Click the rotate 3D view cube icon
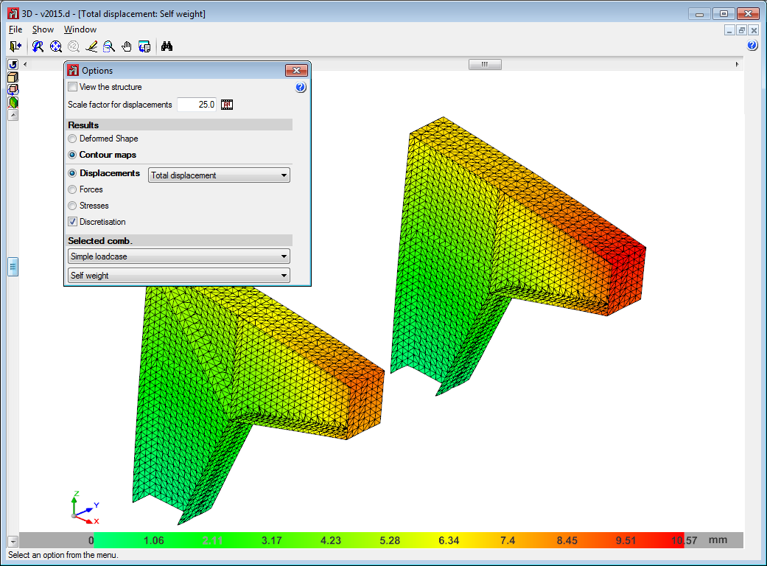The image size is (767, 566). tap(13, 90)
